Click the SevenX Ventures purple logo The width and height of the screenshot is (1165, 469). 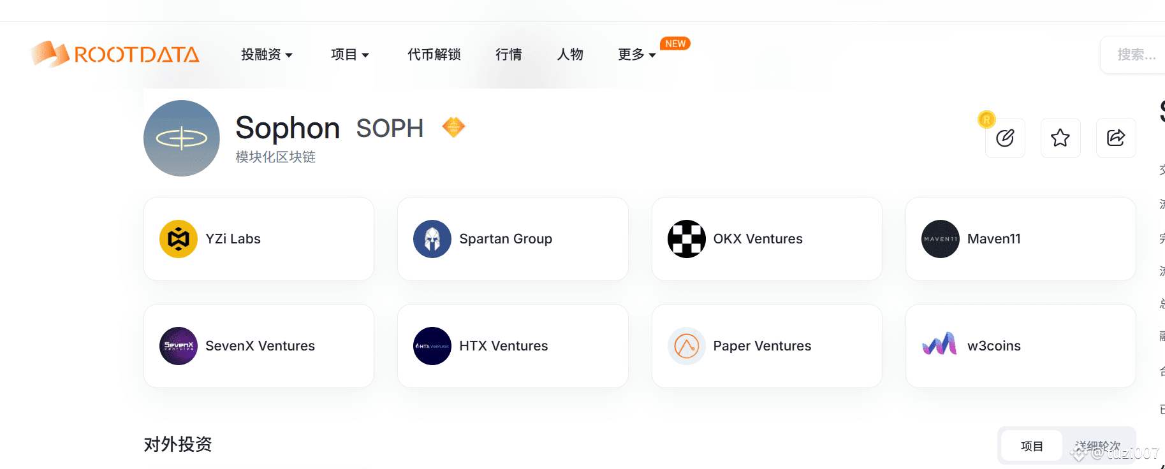[x=179, y=346]
